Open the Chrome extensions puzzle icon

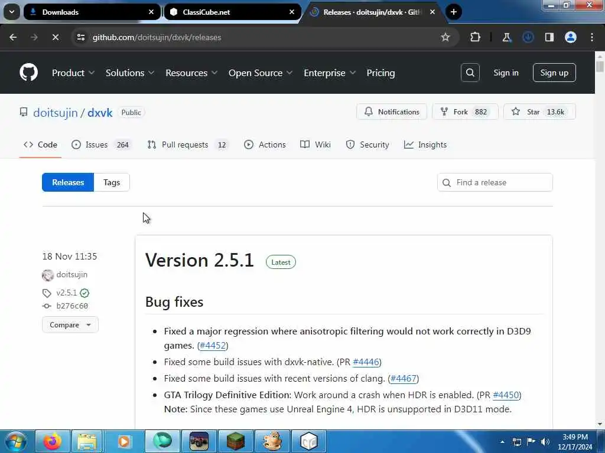pyautogui.click(x=475, y=37)
